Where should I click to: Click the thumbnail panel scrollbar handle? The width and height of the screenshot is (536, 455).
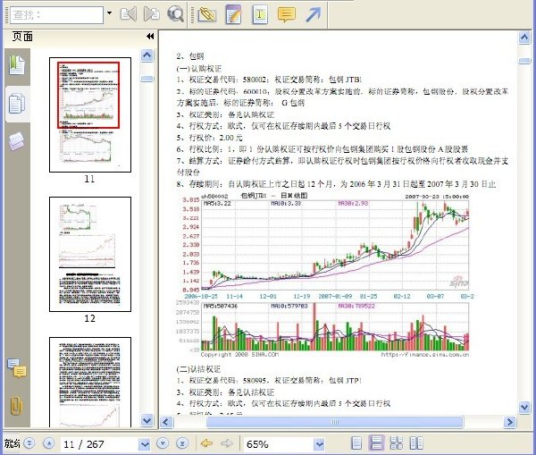tap(147, 79)
